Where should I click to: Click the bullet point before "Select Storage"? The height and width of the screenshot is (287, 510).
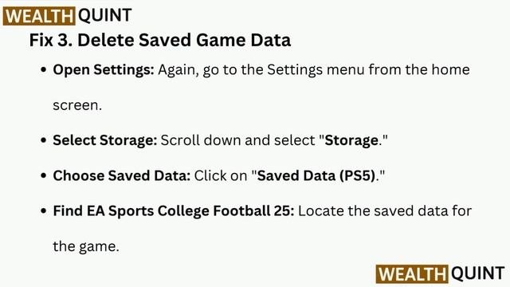pos(44,140)
